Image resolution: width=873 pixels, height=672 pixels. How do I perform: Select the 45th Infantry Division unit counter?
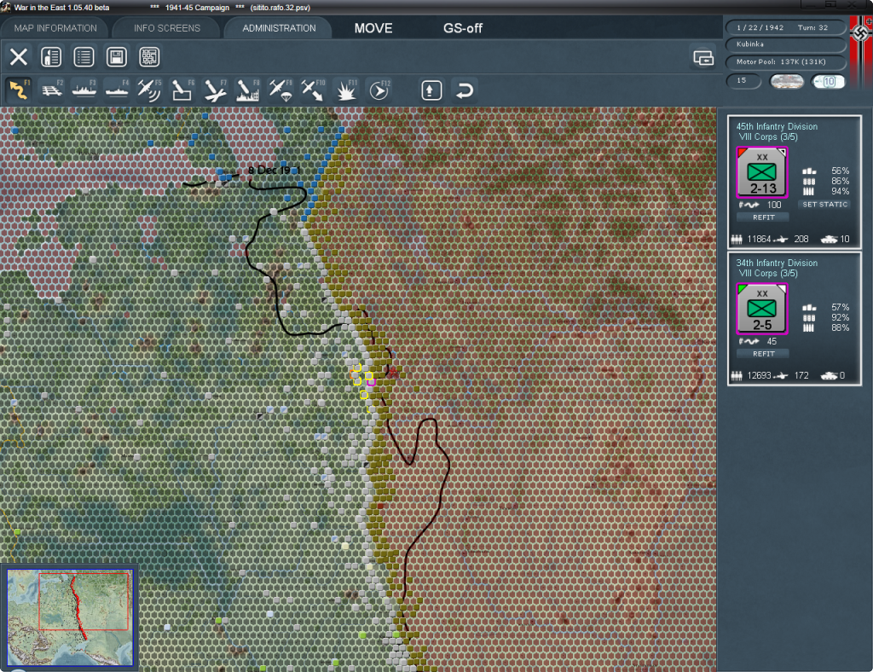(x=761, y=172)
